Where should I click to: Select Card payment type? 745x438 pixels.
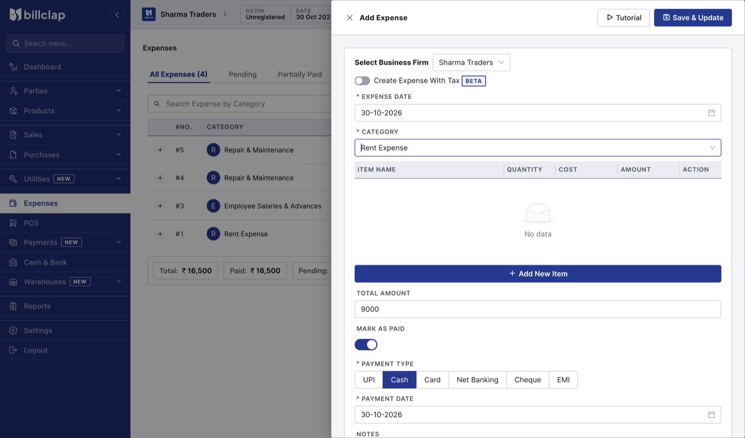[x=432, y=379]
